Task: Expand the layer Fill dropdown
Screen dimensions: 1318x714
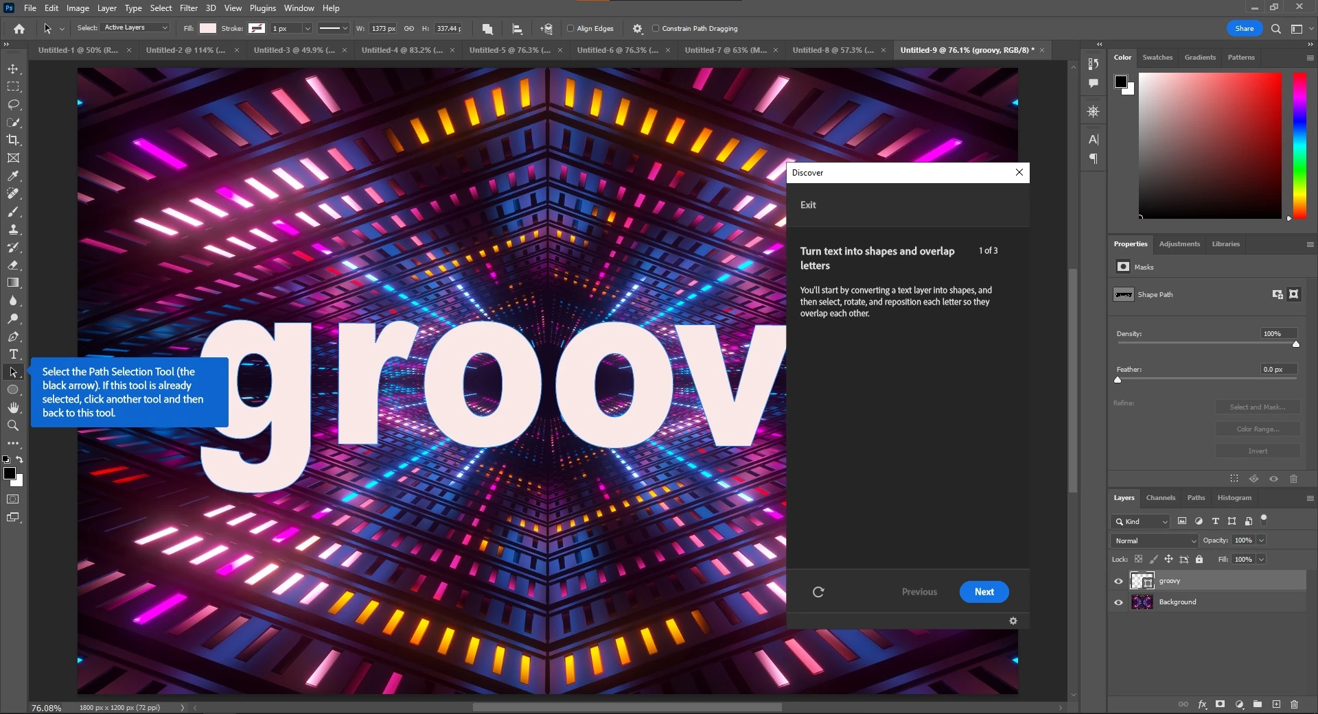Action: pos(1261,560)
